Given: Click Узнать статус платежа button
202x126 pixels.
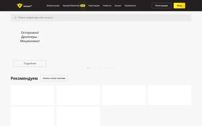Looking at the screenshot, I should 54,78.
